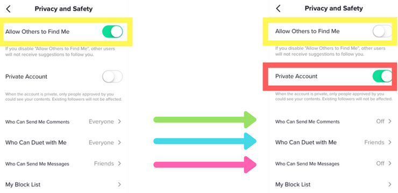Go back using left screen's back arrow

(9, 9)
